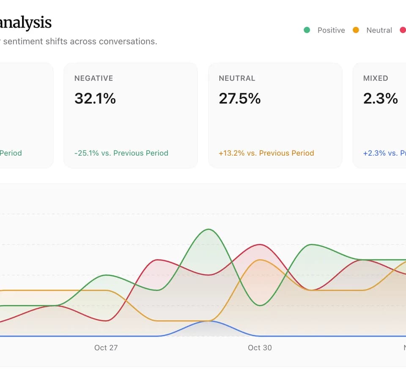This screenshot has width=406, height=378.
Task: Toggle the Positive legend green dot
Action: (307, 30)
